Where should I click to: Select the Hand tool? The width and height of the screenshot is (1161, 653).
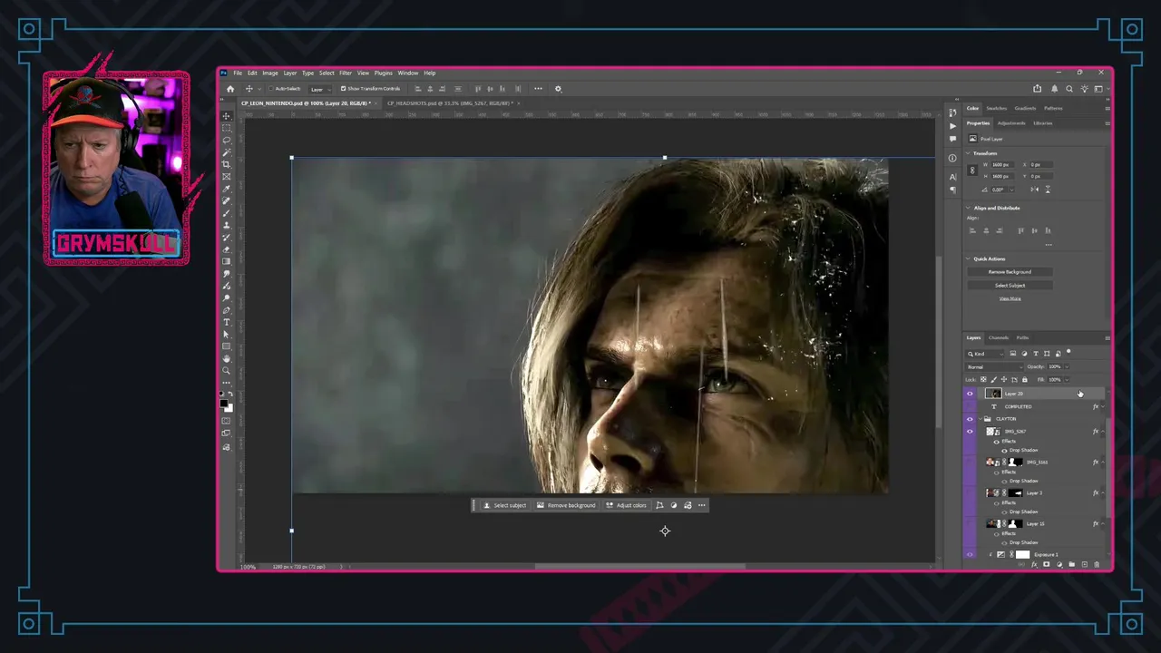pos(227,358)
